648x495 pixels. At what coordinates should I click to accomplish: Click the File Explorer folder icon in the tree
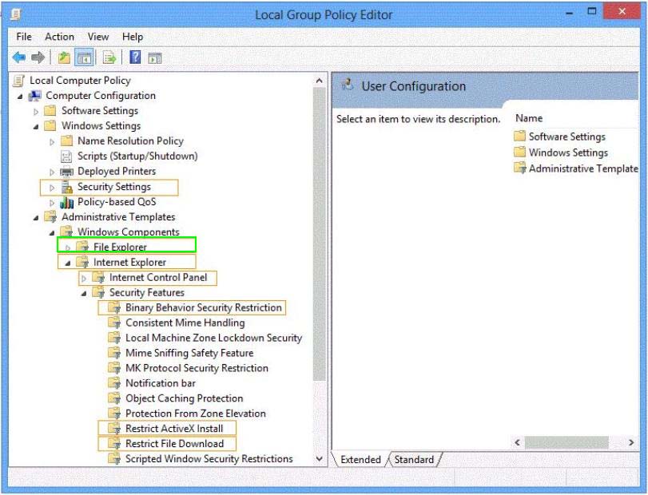click(82, 247)
